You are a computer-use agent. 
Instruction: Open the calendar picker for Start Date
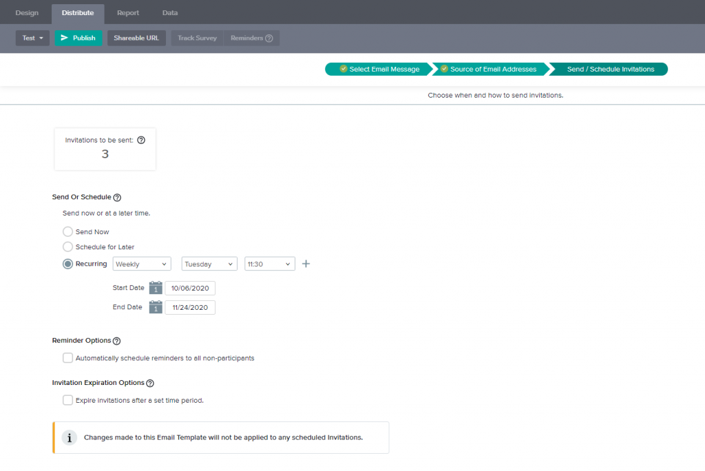pos(156,287)
